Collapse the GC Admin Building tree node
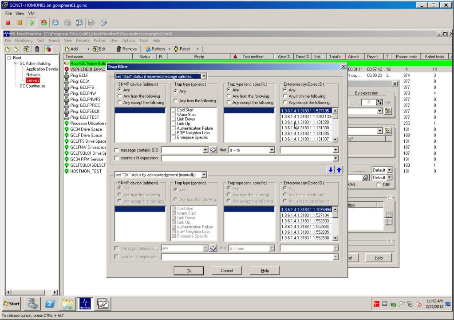The height and width of the screenshot is (320, 454). click(x=16, y=64)
